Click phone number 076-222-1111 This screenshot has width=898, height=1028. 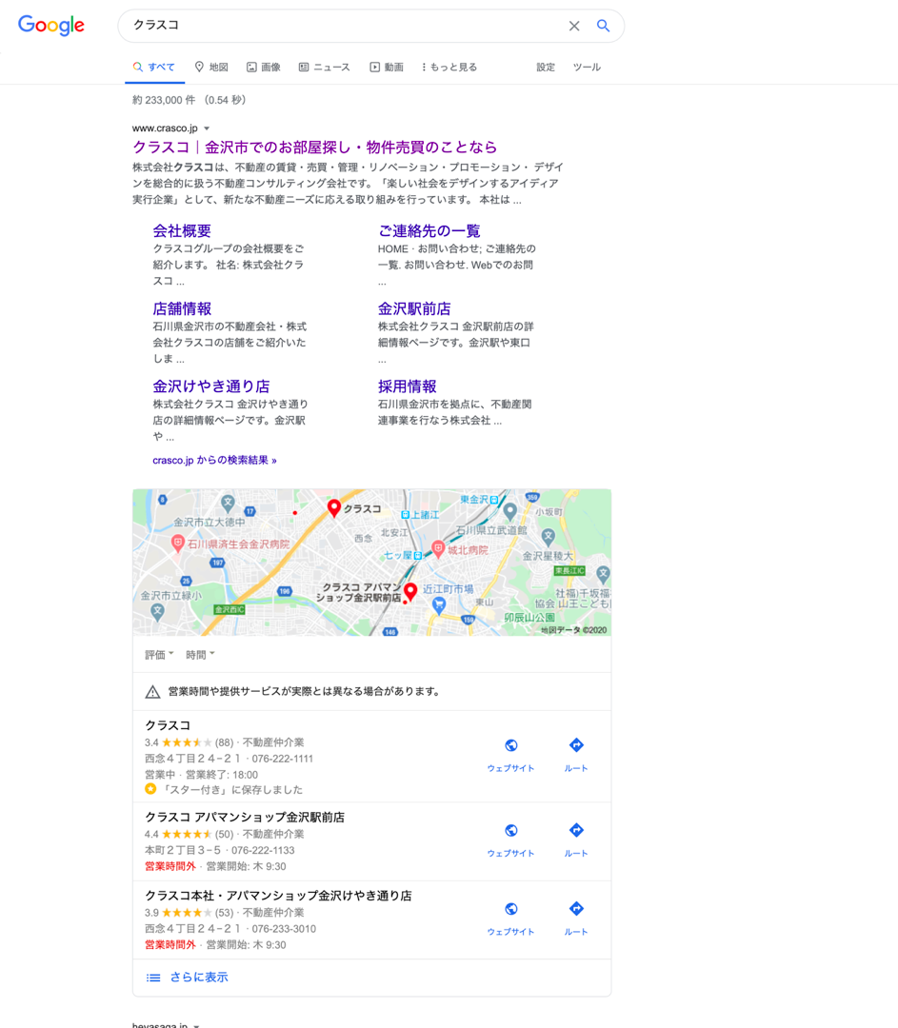click(x=282, y=759)
